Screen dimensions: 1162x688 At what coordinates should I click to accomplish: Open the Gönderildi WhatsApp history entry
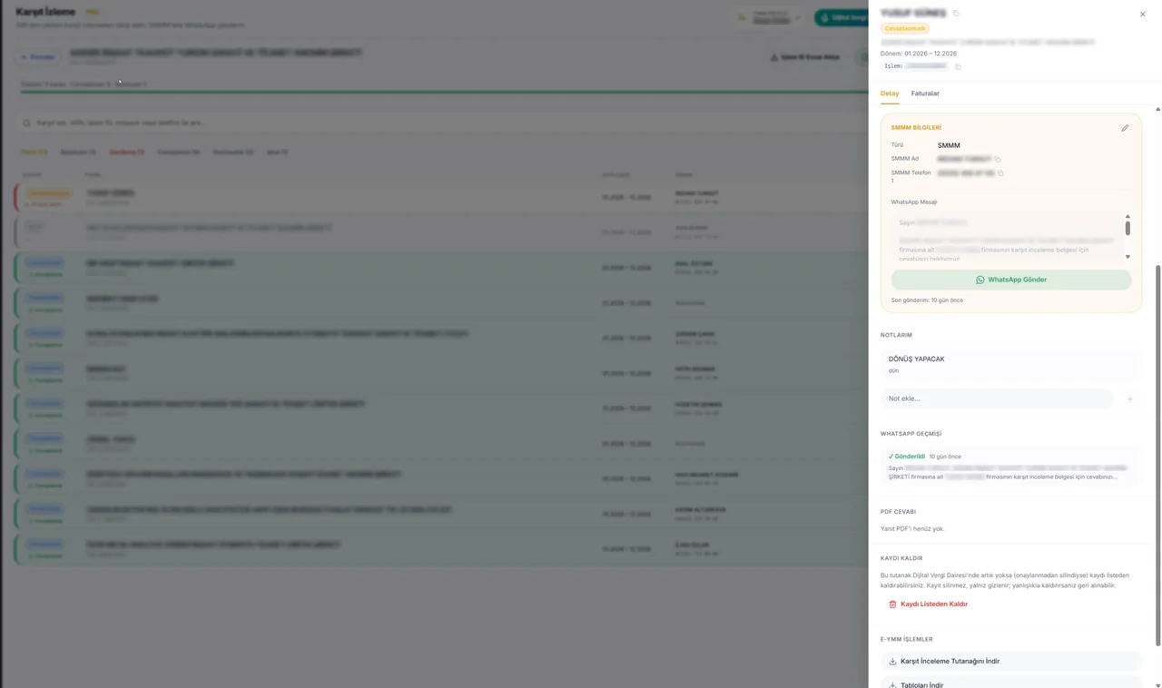(x=1011, y=467)
